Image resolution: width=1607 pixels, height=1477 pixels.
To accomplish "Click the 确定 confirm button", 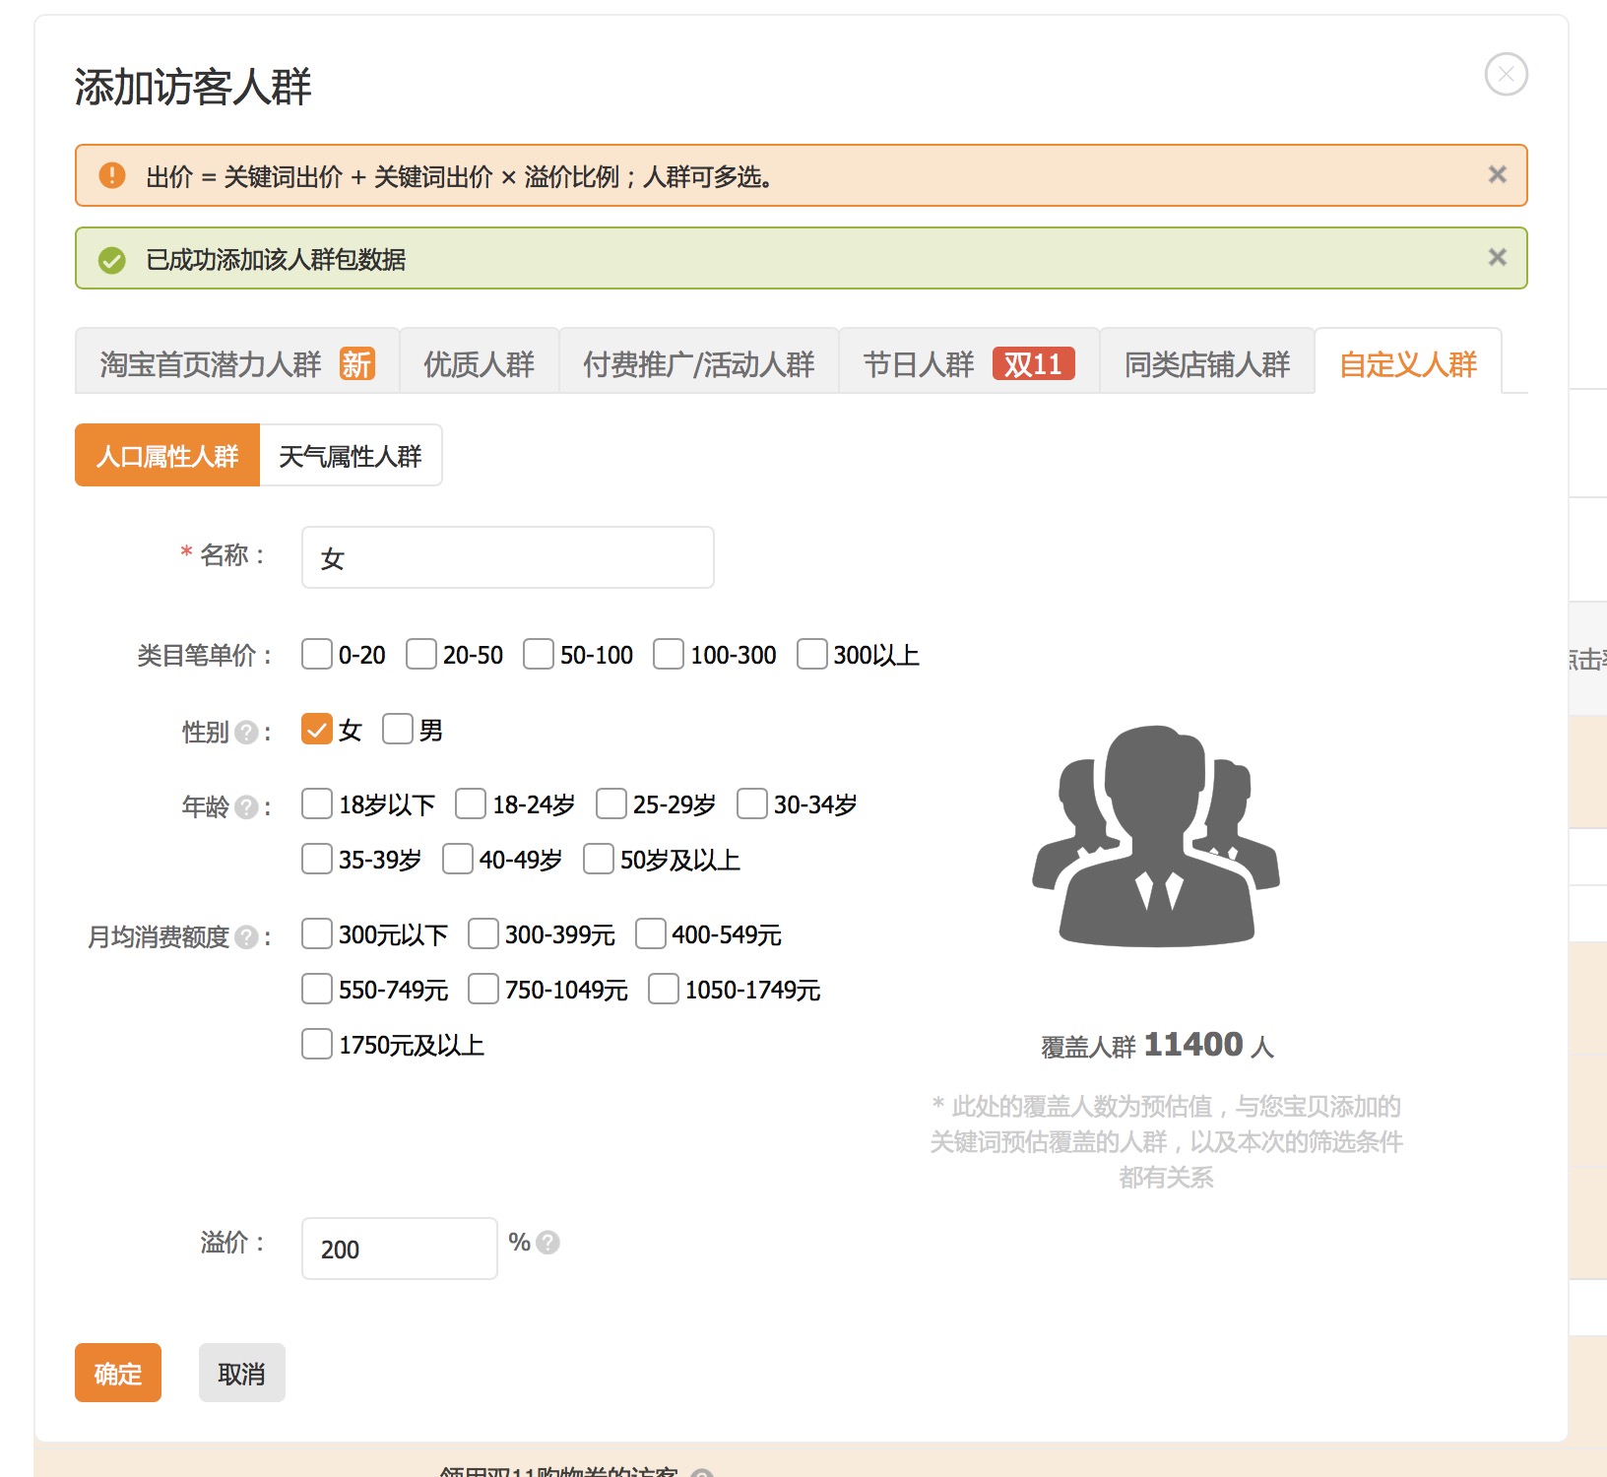I will click(117, 1373).
